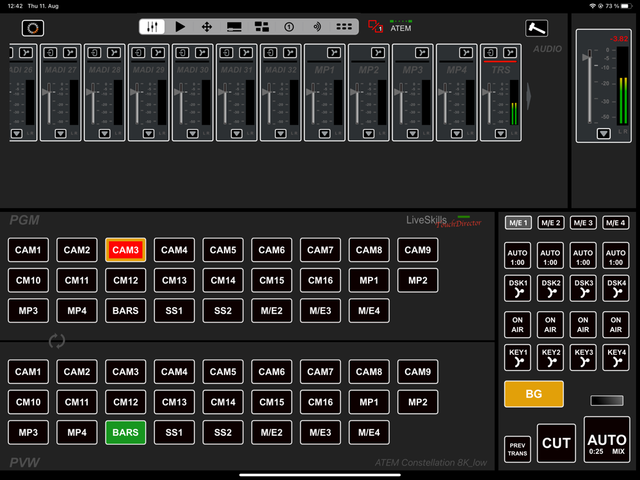Screen dimensions: 640x480
Task: Toggle the mix icon on MP2 channel
Action: [378, 52]
